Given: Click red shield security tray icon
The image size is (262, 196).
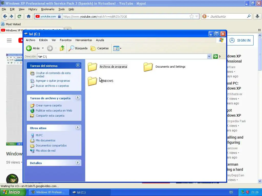Looking at the screenshot, I should point(247,192).
